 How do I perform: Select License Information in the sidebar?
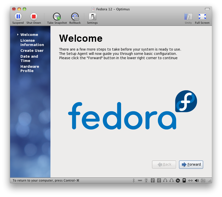[x=32, y=42]
